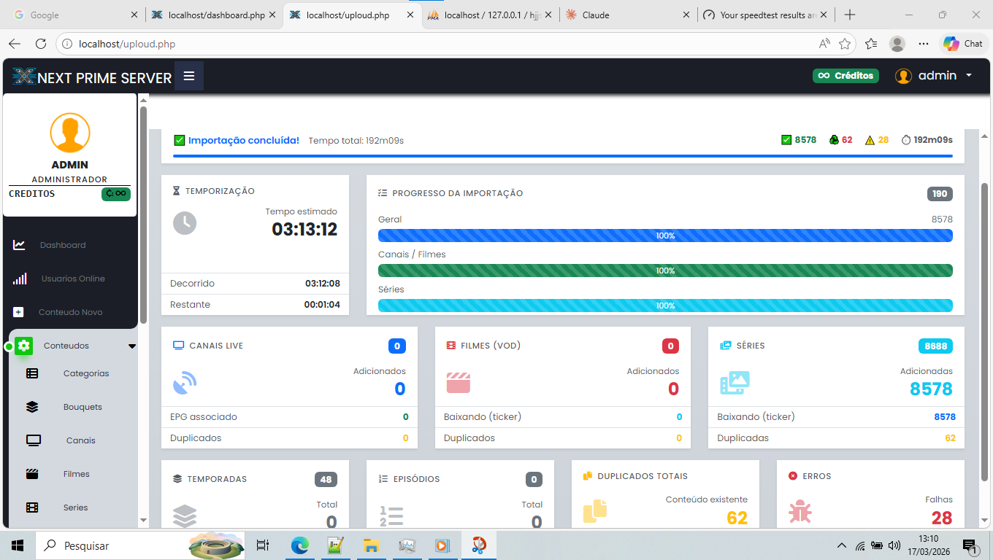This screenshot has height=560, width=993.
Task: Click the 62 duplicates counter in status bar
Action: tap(840, 140)
